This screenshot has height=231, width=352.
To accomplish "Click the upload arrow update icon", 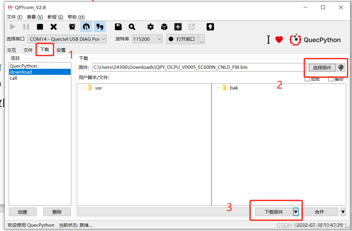I will [210, 27].
